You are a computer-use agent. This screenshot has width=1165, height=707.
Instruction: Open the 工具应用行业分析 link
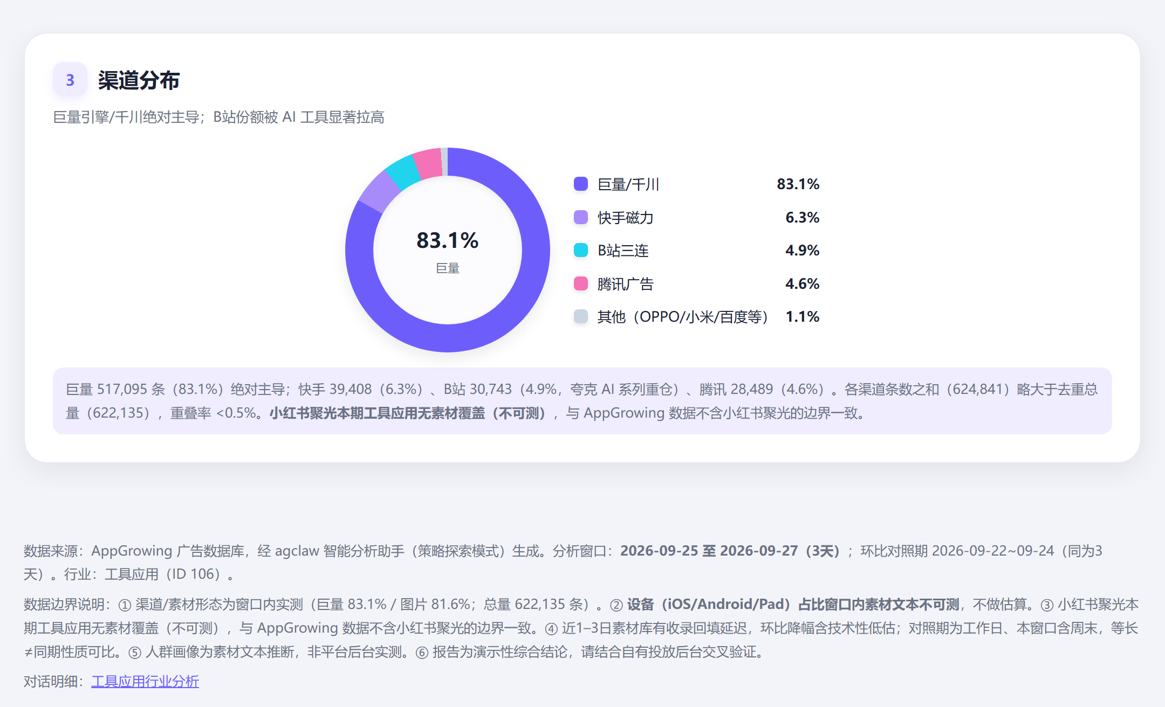coord(145,681)
